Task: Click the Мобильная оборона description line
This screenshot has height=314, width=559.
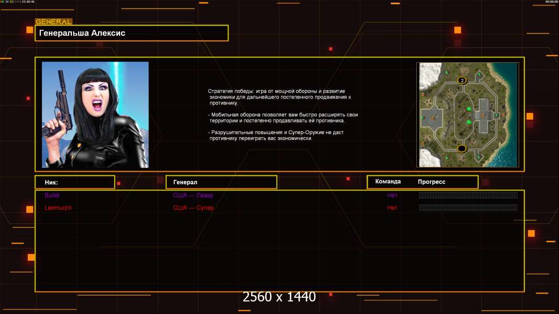Action: pos(283,118)
